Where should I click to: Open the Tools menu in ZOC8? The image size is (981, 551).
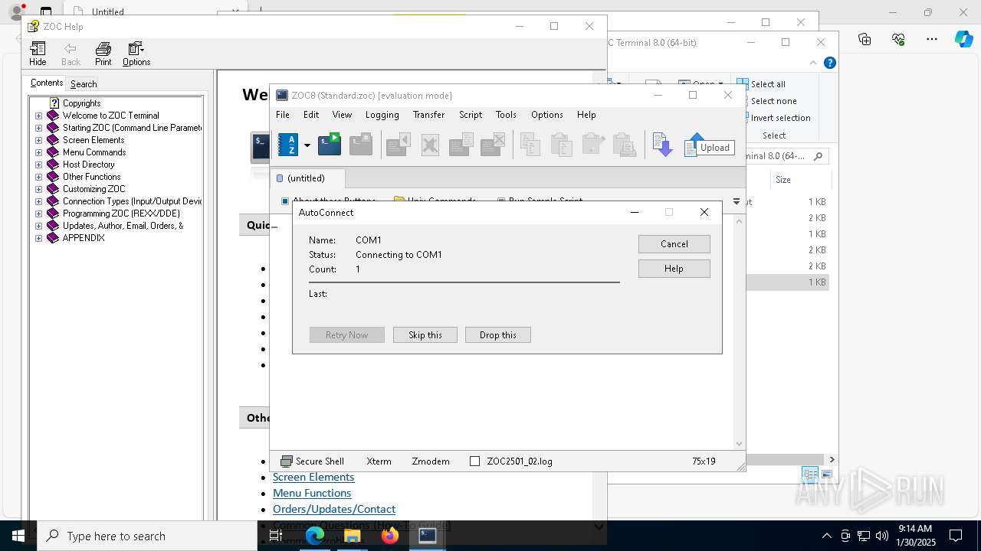506,115
